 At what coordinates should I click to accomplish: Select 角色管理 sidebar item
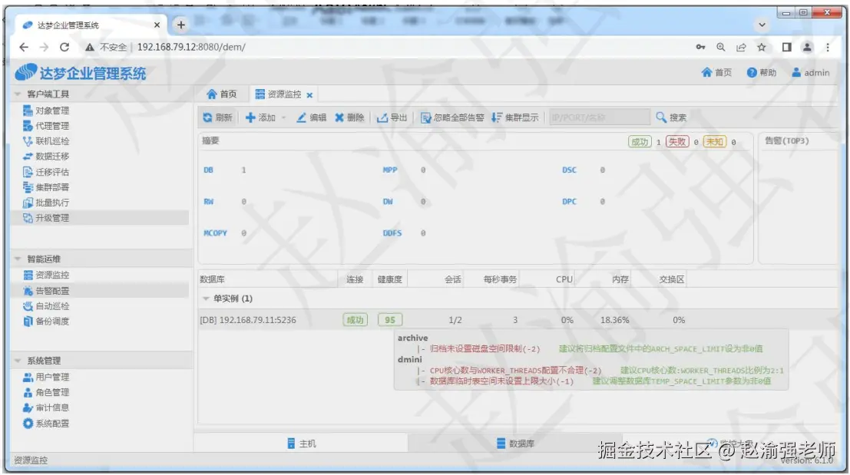(x=45, y=392)
